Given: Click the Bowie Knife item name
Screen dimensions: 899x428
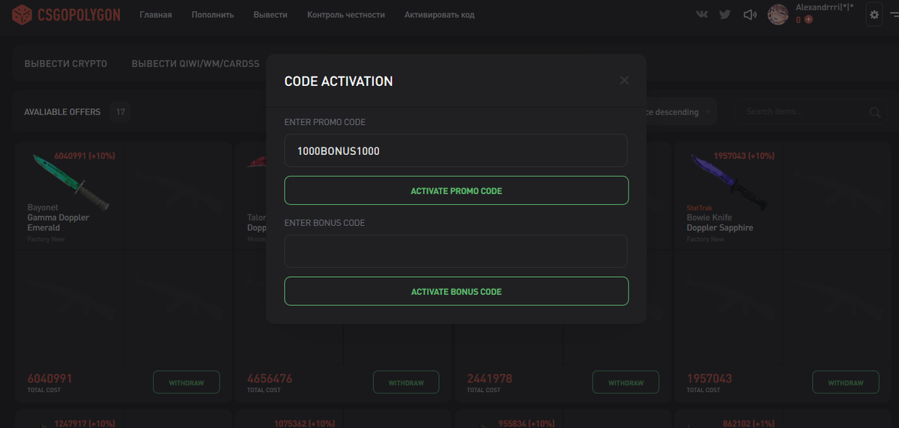Looking at the screenshot, I should [709, 218].
